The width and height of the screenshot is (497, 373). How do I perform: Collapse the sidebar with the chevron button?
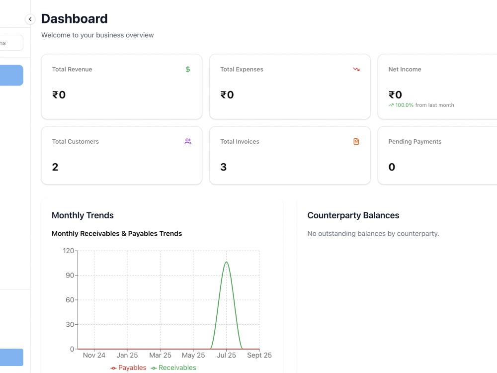(x=30, y=19)
